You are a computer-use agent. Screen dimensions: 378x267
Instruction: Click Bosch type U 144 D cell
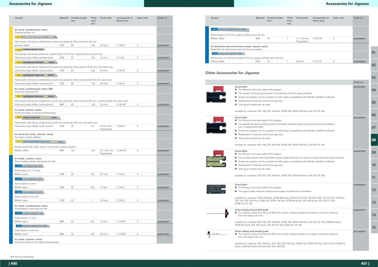(x=121, y=45)
